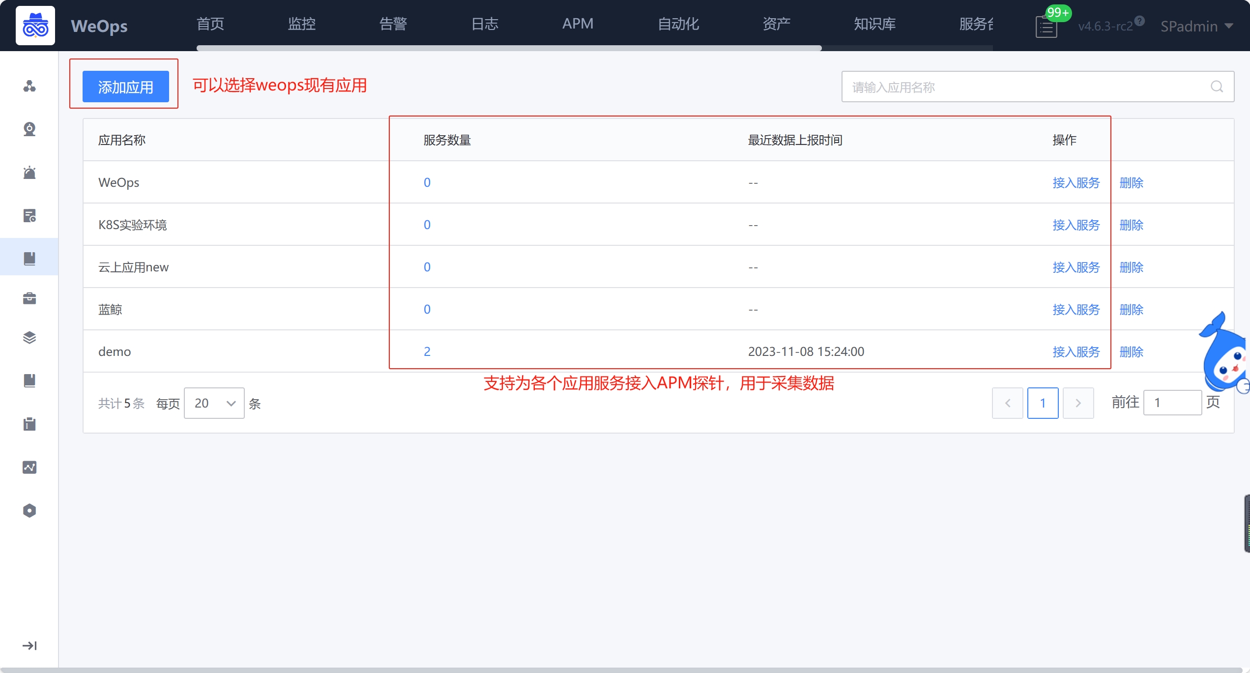Open the hexagon settings sidebar icon
This screenshot has width=1250, height=673.
click(29, 510)
